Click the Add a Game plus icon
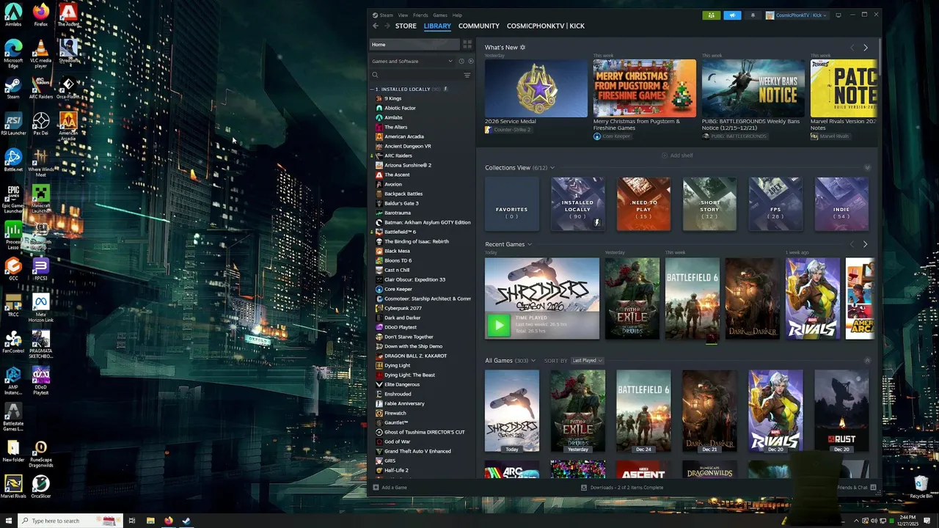This screenshot has width=939, height=528. pyautogui.click(x=376, y=488)
